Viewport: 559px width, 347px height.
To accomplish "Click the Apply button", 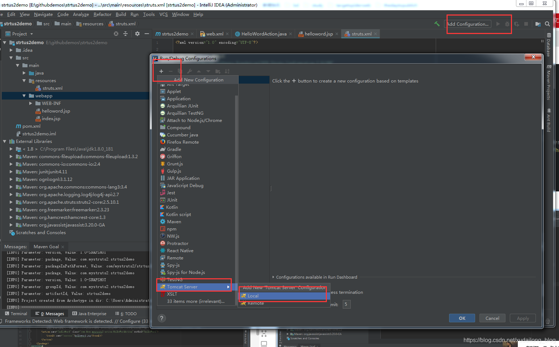I will click(x=523, y=318).
